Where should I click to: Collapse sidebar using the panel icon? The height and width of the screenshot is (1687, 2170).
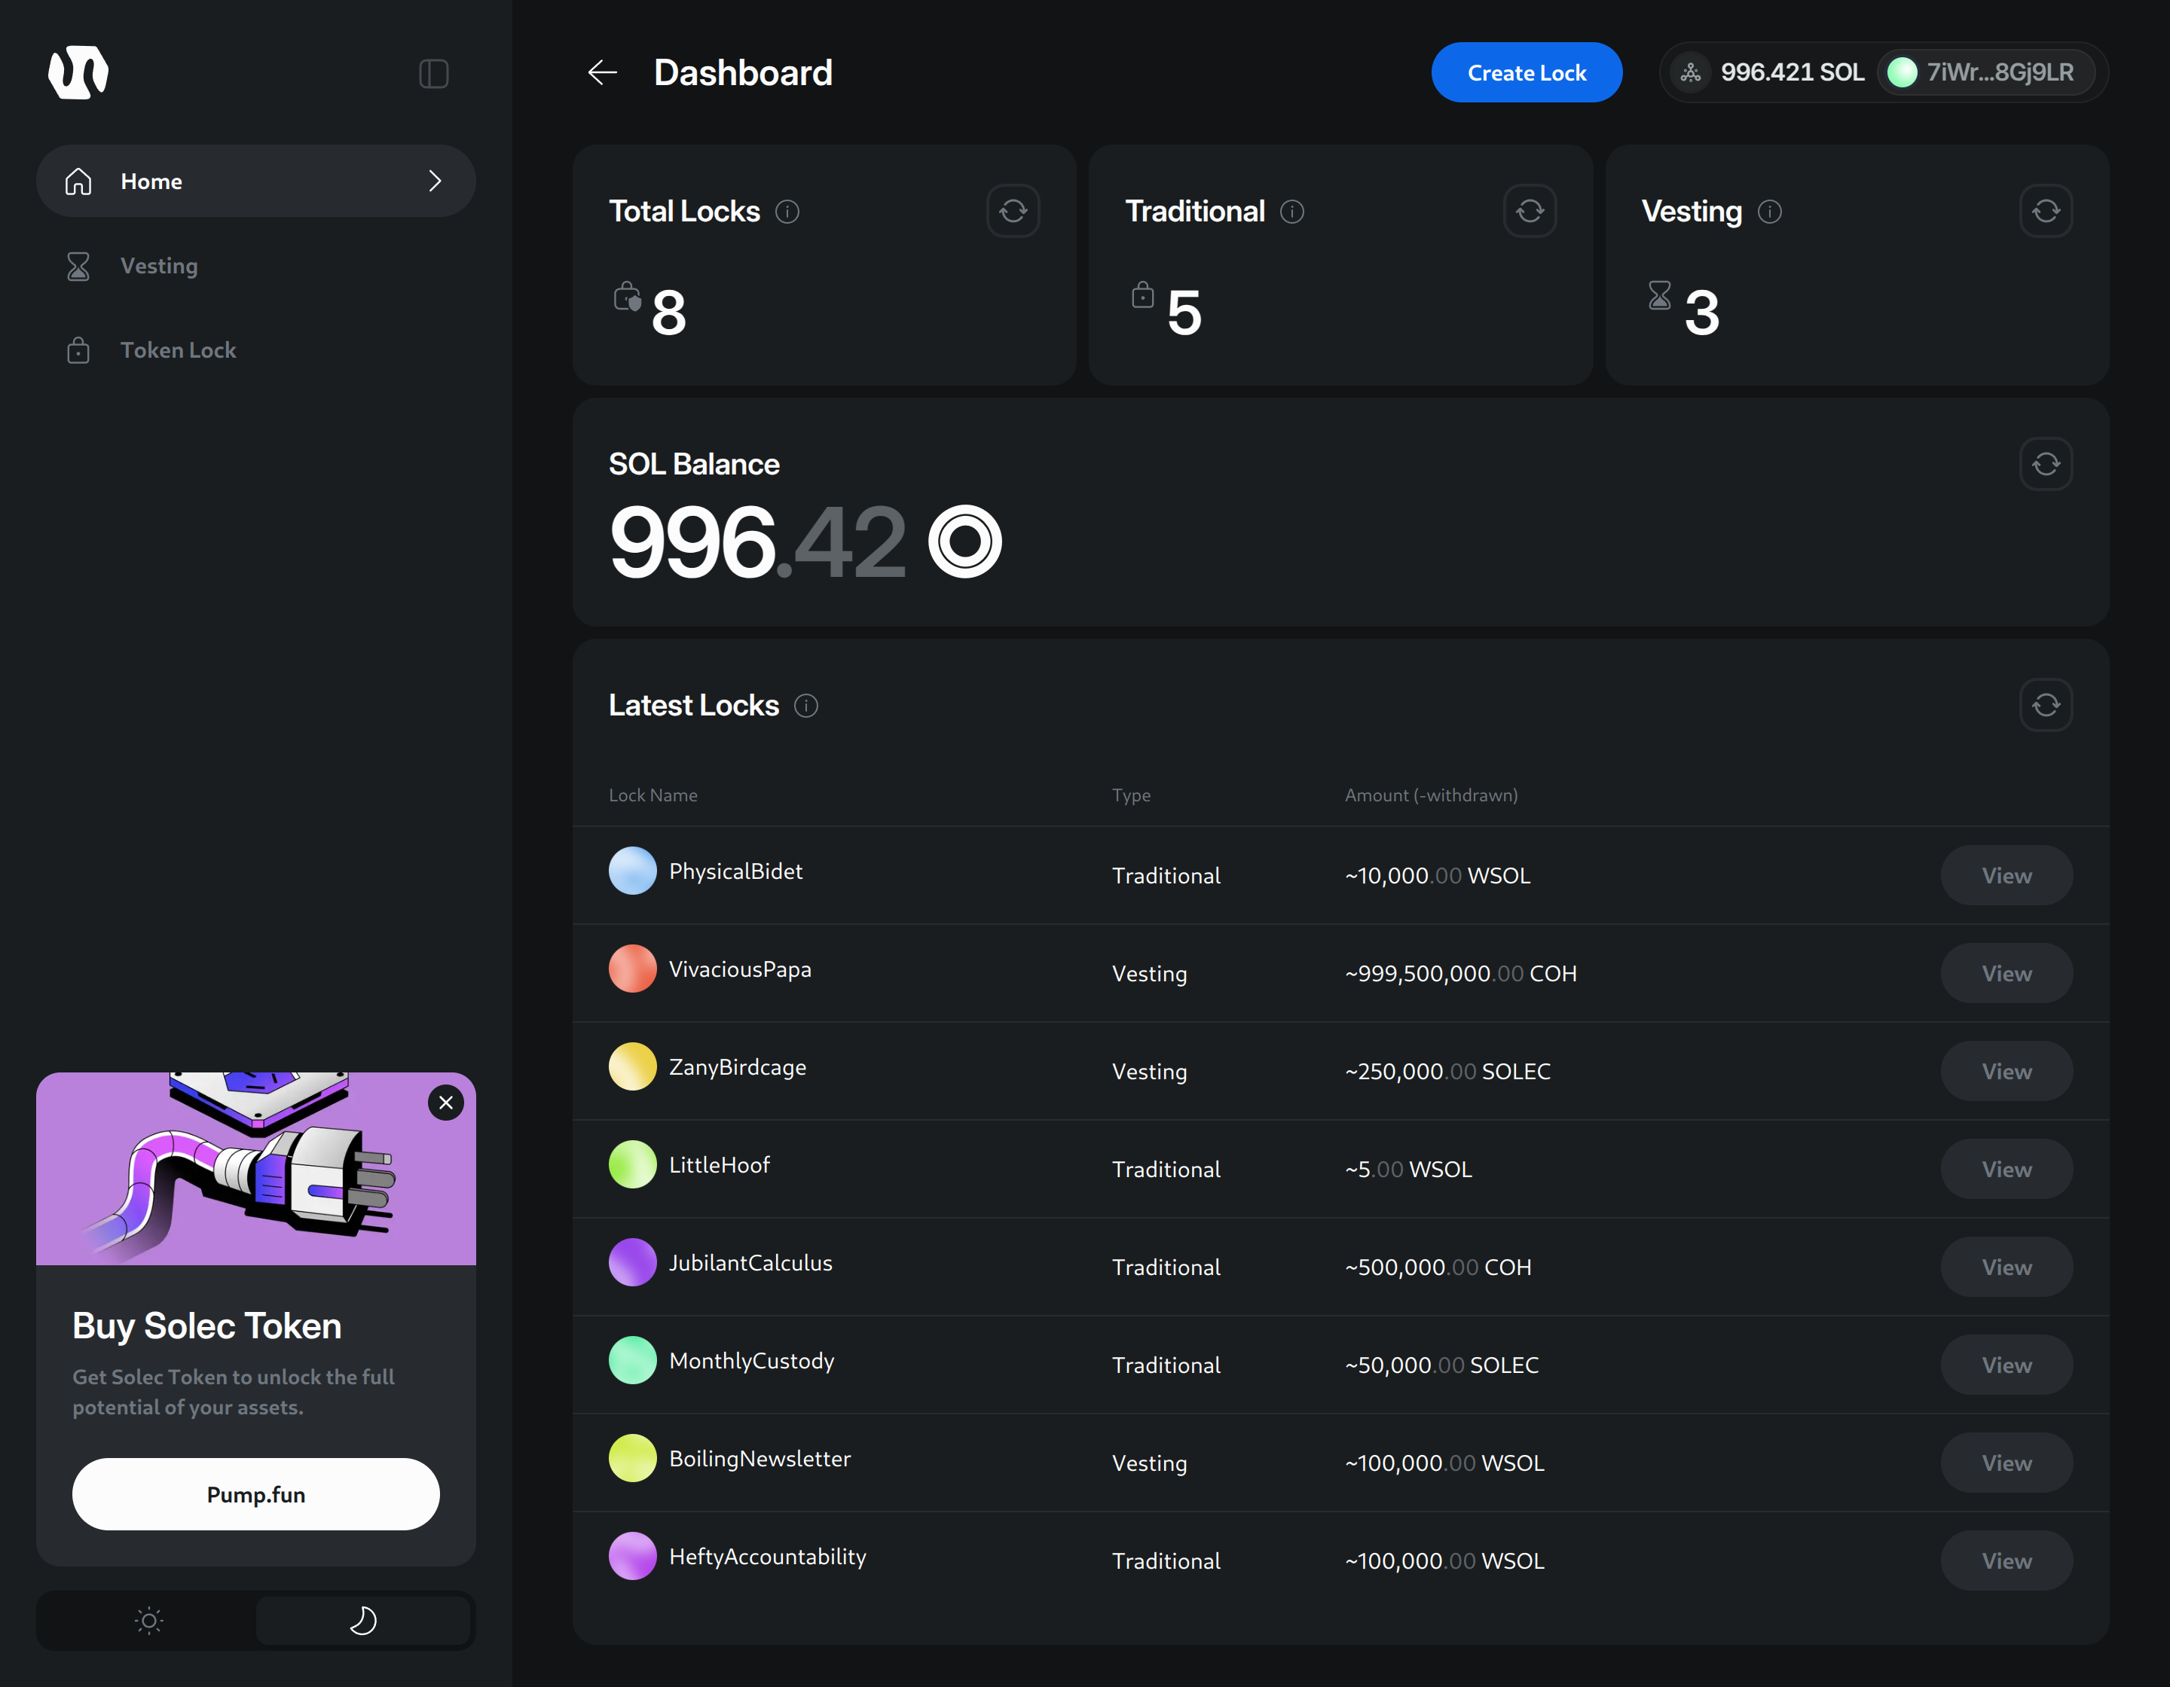coord(433,74)
